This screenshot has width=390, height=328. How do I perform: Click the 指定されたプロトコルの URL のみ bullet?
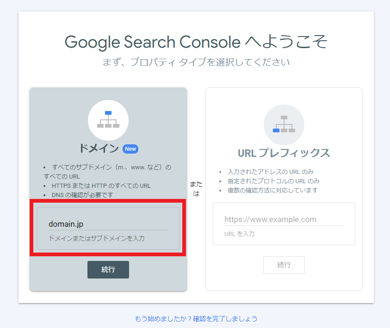pos(273,181)
